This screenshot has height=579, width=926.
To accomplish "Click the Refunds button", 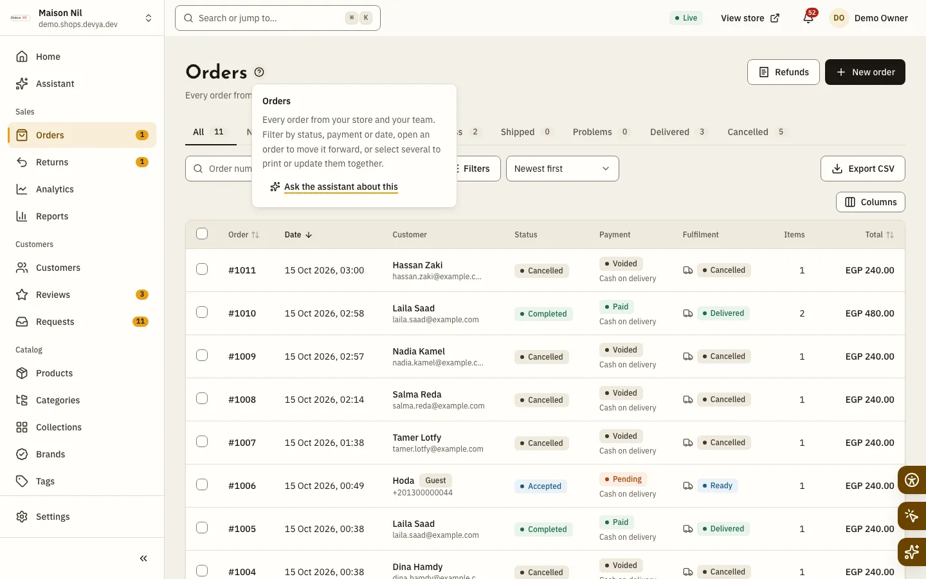I will [x=783, y=72].
